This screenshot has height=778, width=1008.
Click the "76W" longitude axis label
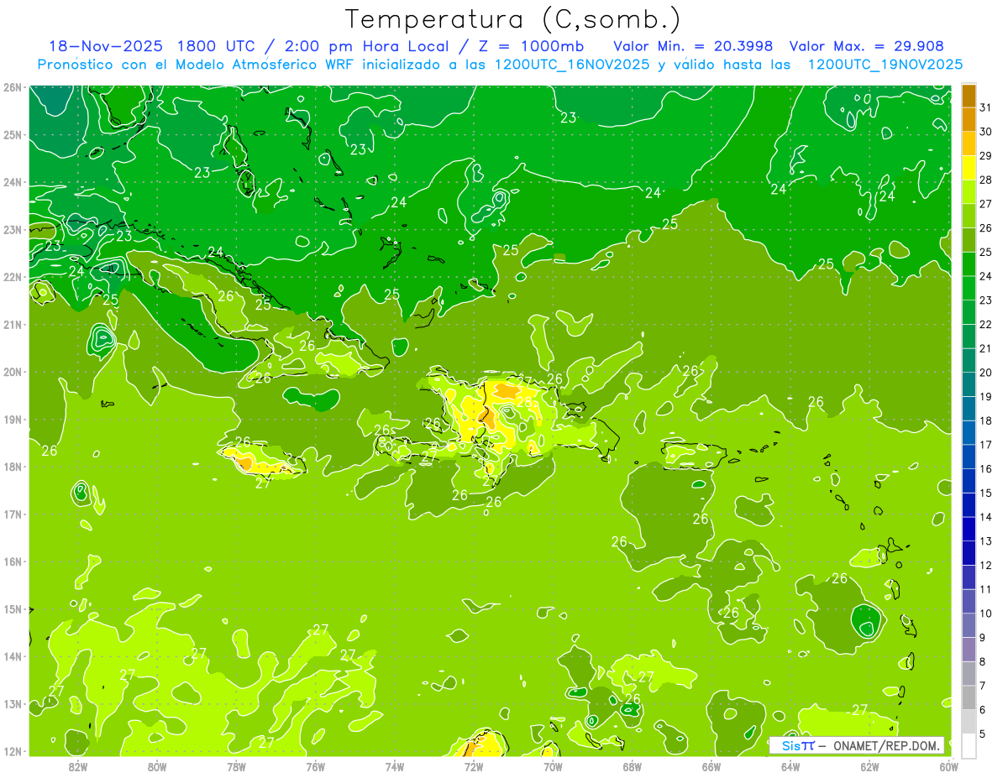(x=315, y=765)
